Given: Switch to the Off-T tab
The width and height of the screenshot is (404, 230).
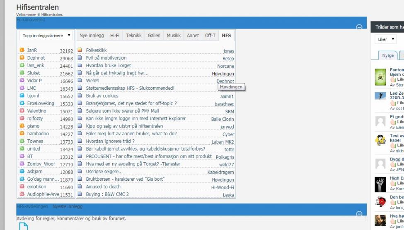Looking at the screenshot, I should point(210,36).
